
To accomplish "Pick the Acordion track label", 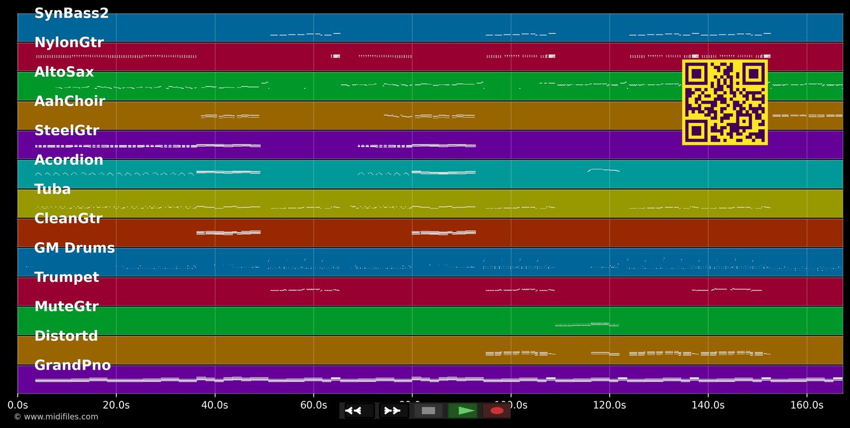I will pyautogui.click(x=69, y=160).
